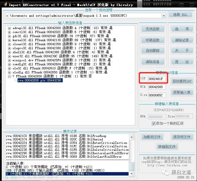Click the 保存树文件 button

182,137
